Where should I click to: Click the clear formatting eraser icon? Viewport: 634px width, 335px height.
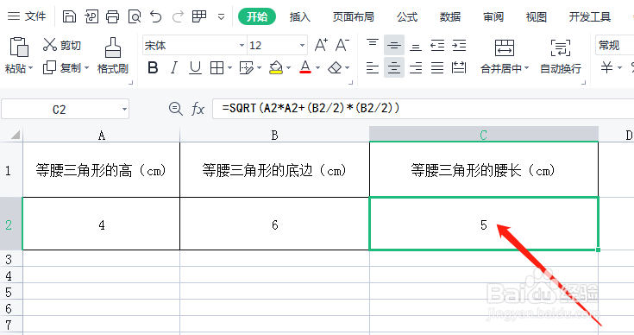pos(335,67)
